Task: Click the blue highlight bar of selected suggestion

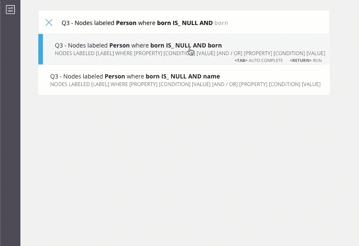Action: coord(40,49)
